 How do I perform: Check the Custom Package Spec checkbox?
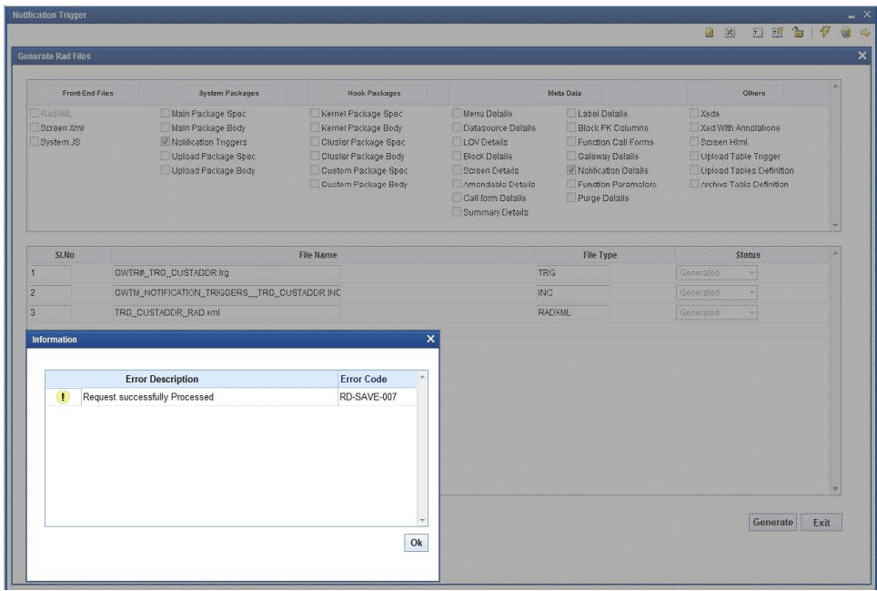315,170
